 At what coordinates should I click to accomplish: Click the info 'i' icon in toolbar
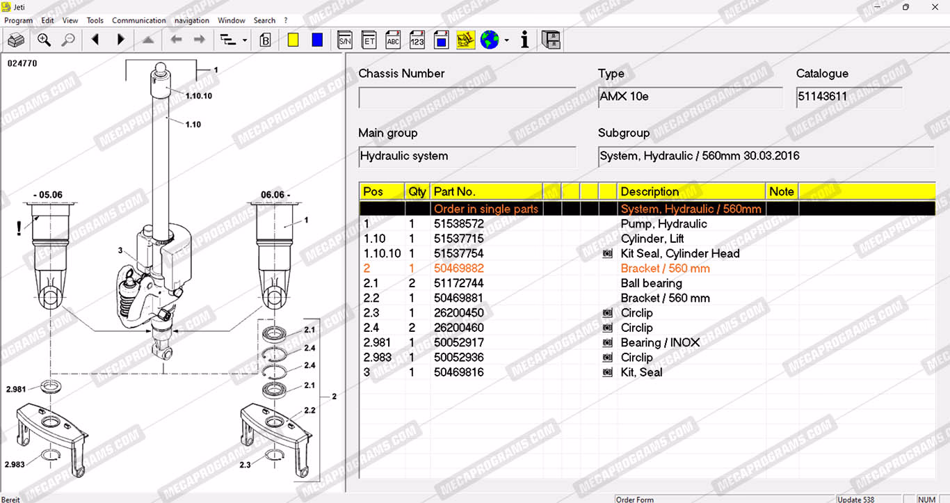[x=524, y=40]
